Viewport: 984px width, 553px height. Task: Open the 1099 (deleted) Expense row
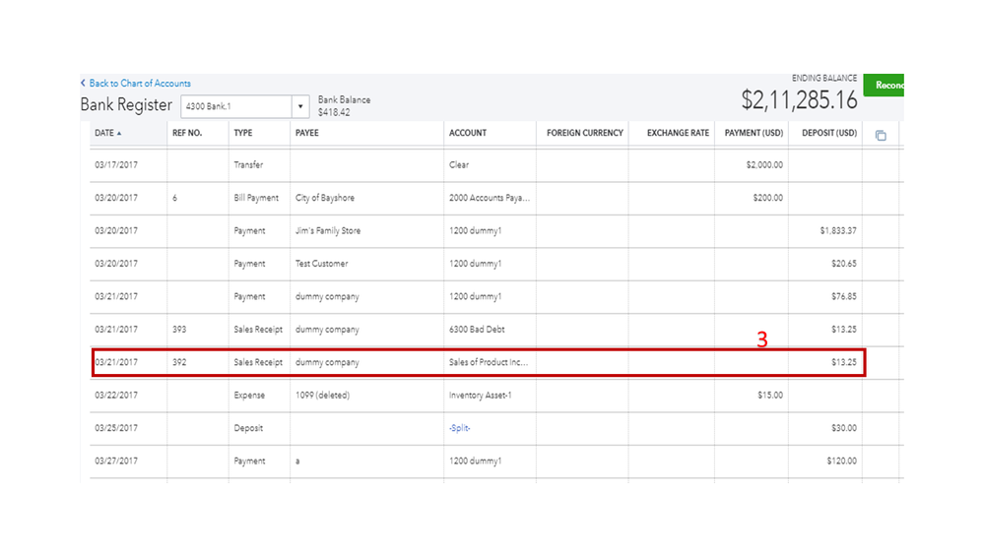322,396
